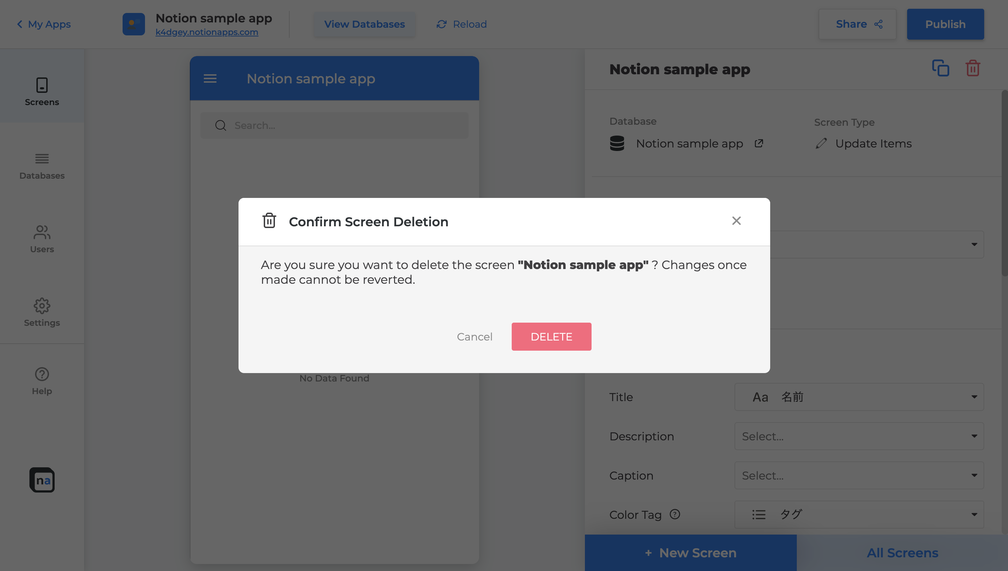The width and height of the screenshot is (1008, 571).
Task: Open database external link icon
Action: 759,143
